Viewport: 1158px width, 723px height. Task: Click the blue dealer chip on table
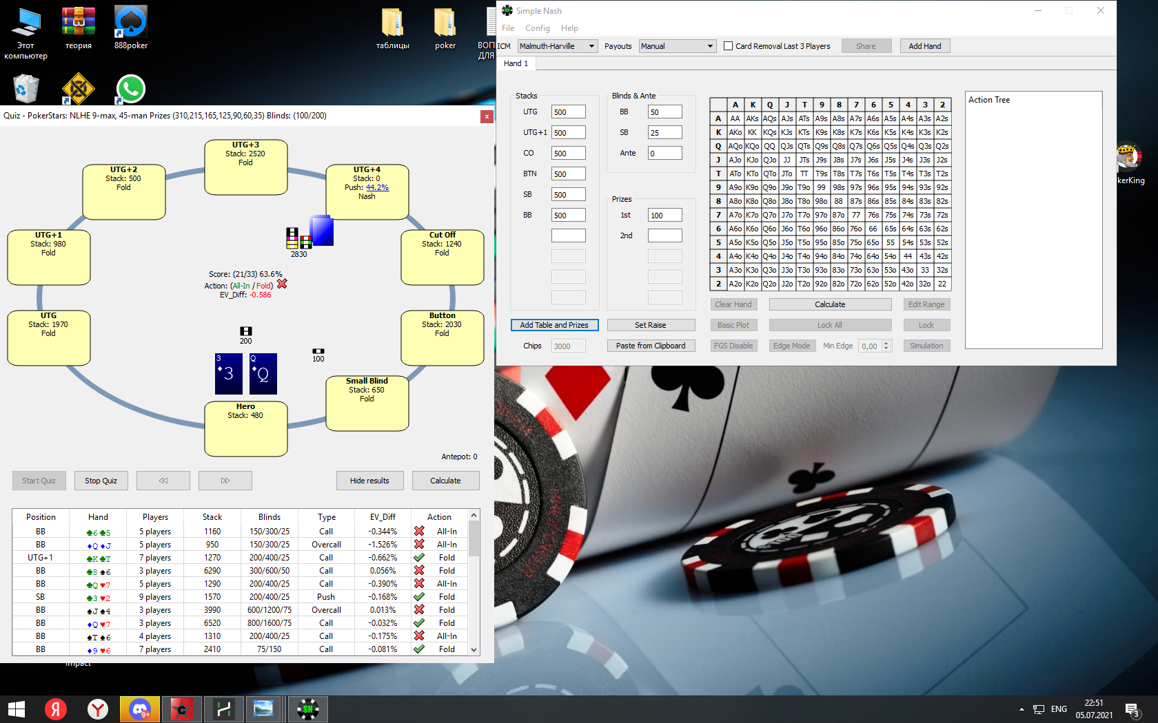(322, 231)
